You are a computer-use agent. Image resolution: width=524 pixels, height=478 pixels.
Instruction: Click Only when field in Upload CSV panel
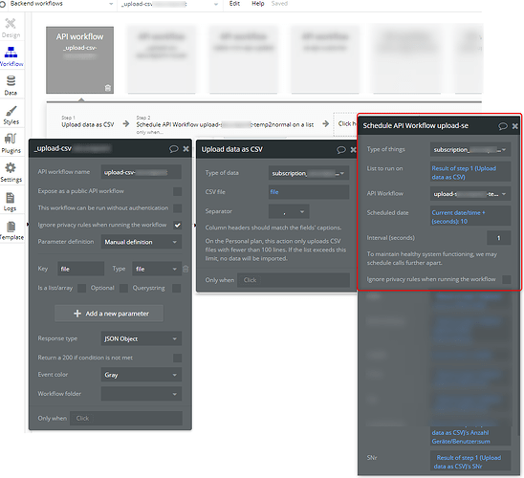tap(294, 280)
